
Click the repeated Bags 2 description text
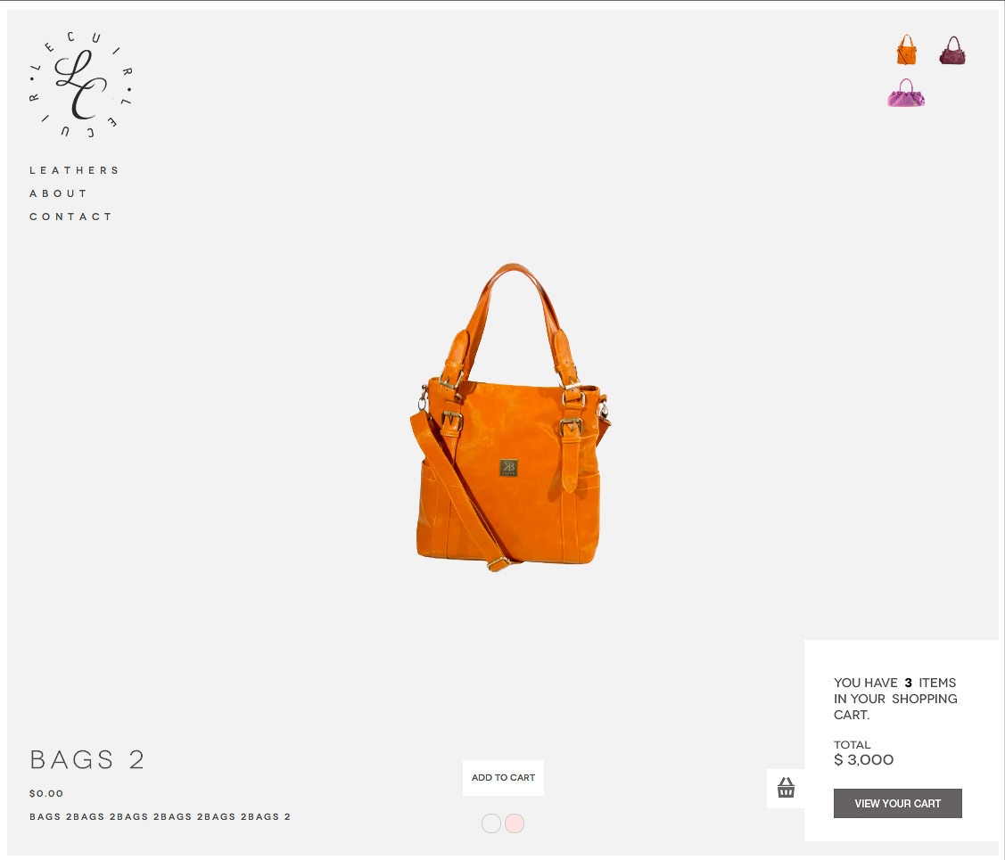161,816
